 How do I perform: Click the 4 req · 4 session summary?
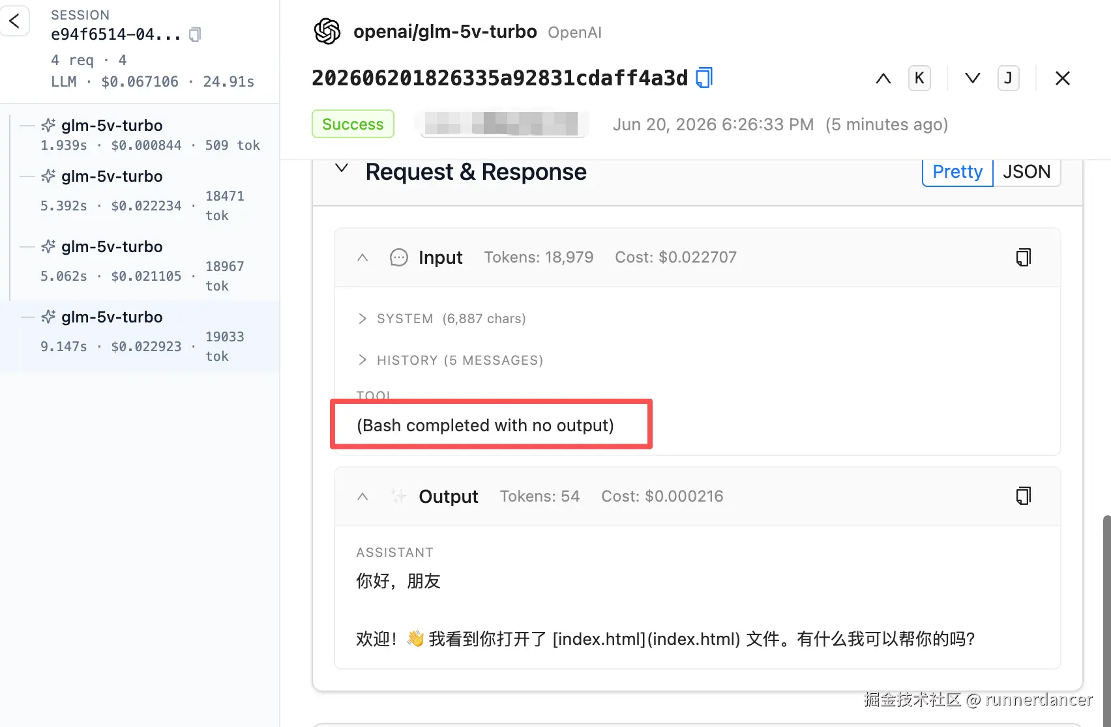89,60
